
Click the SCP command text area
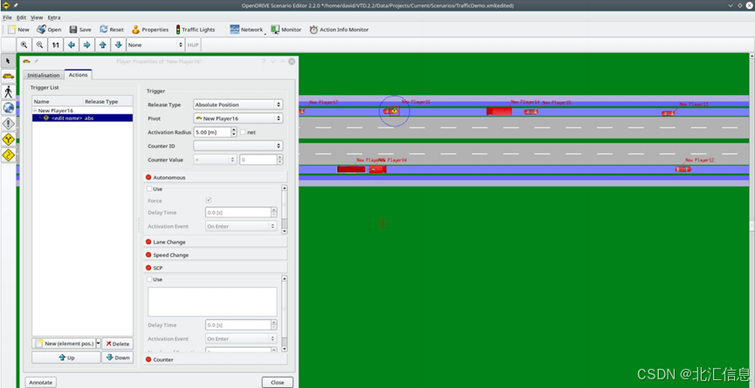click(x=212, y=302)
